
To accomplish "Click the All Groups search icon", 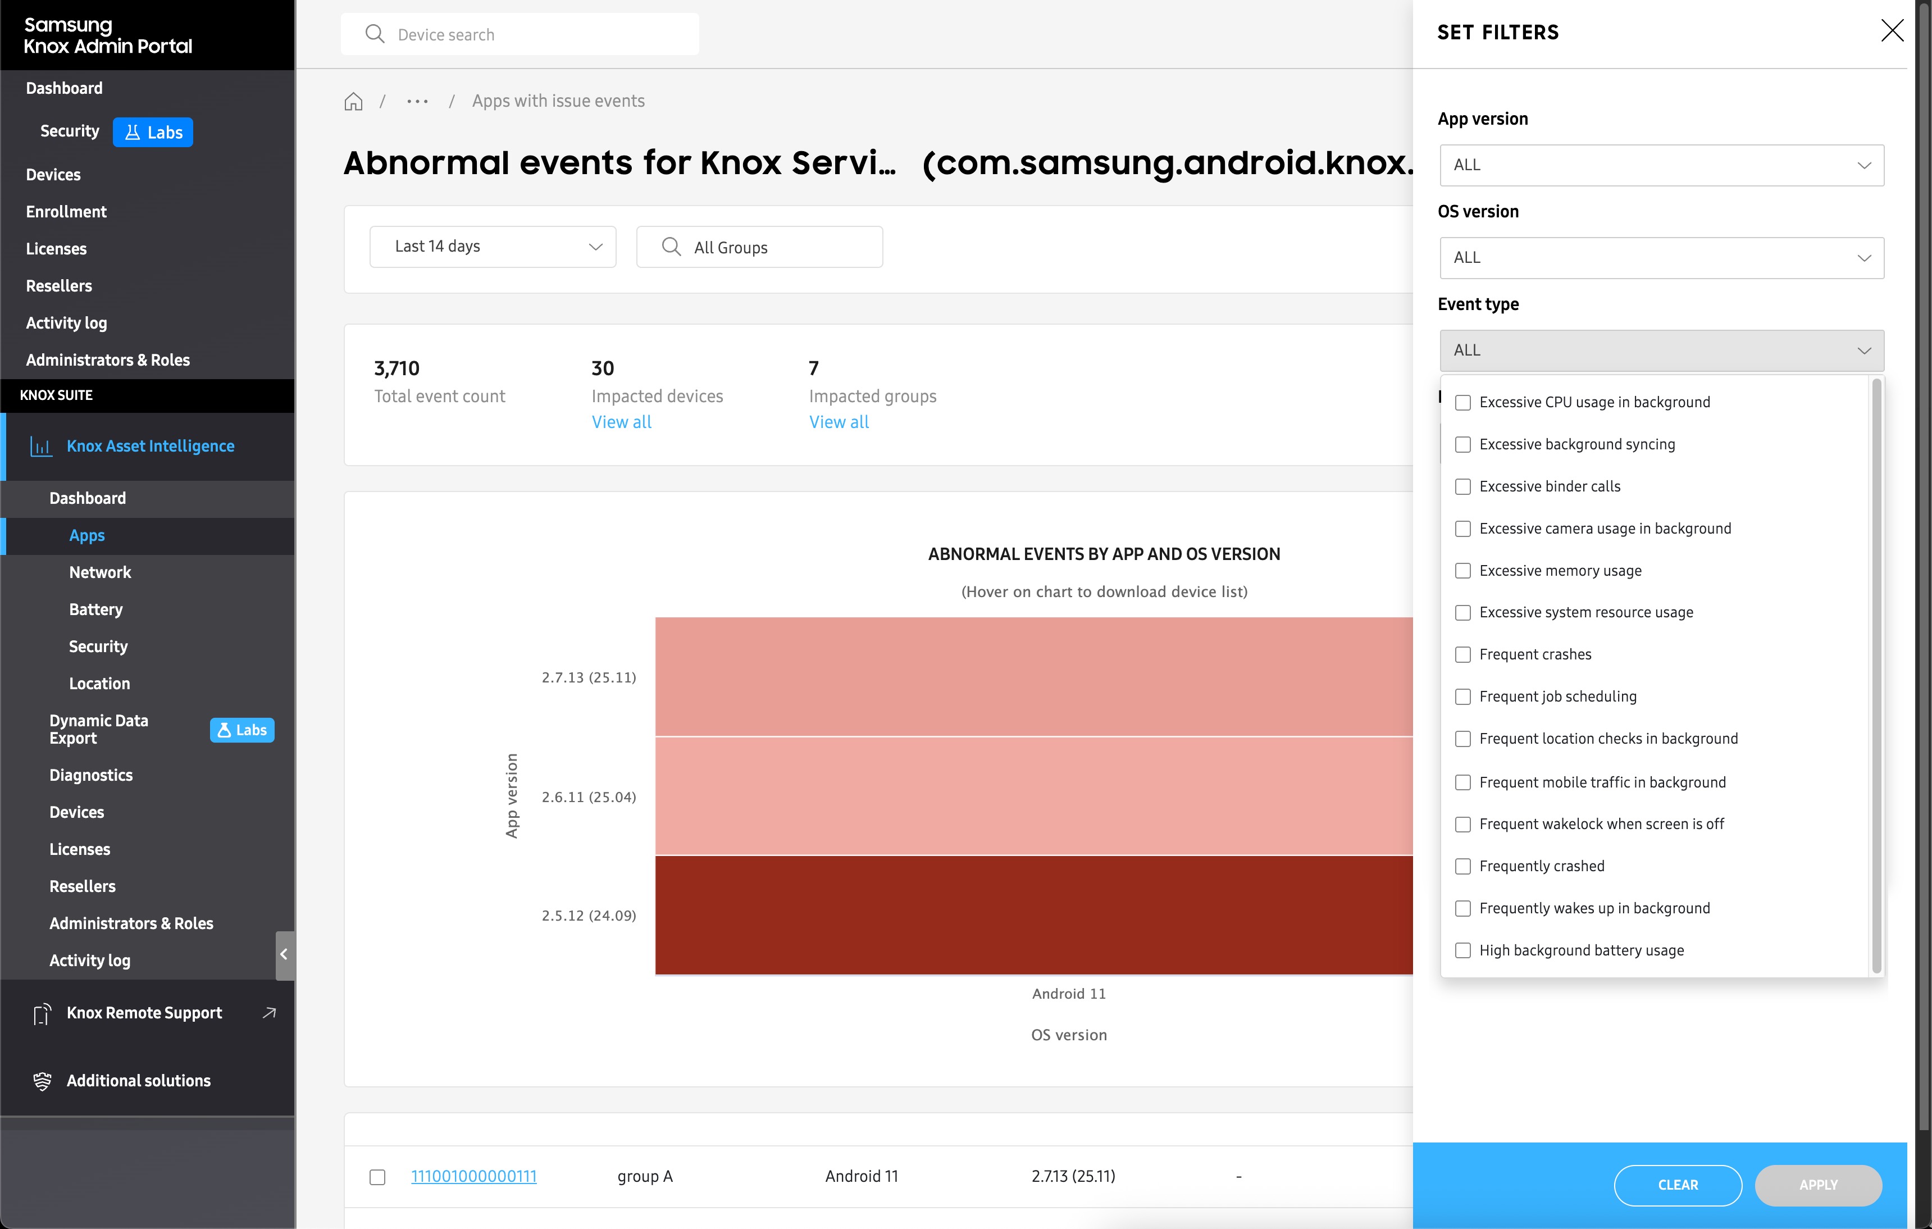I will (672, 246).
